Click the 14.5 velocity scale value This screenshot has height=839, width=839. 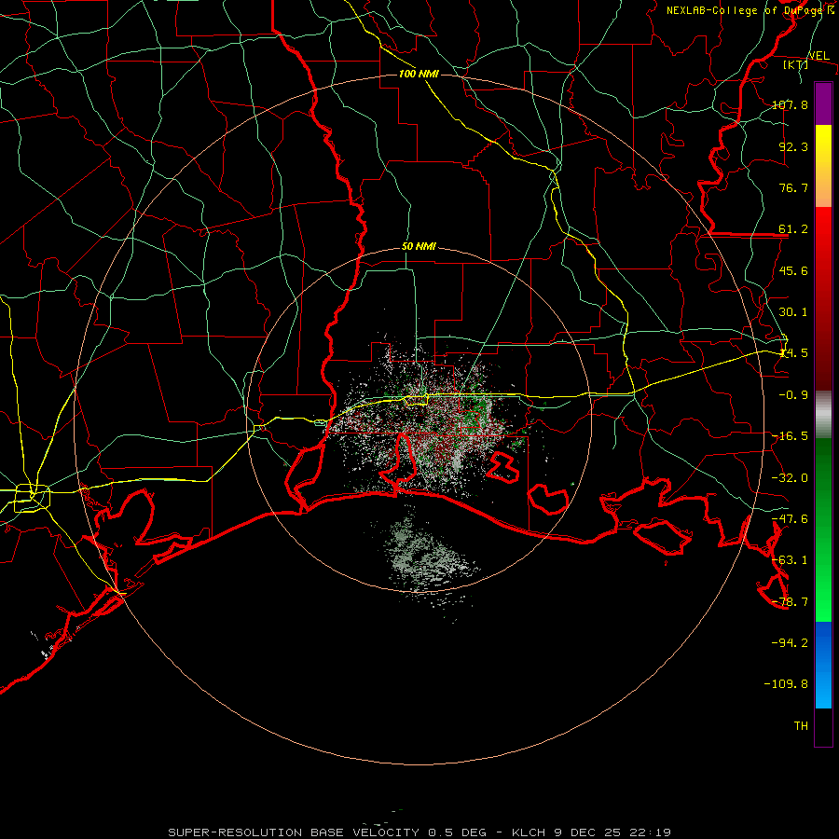[793, 353]
